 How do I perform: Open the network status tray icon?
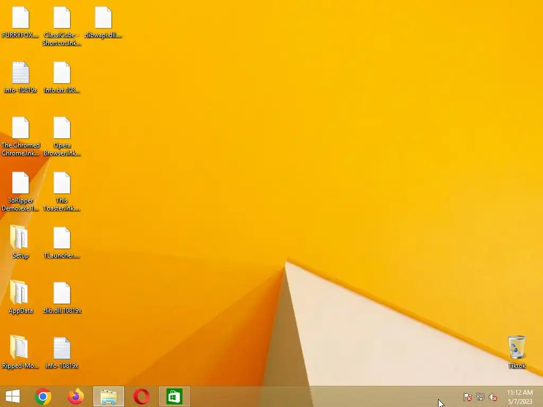click(x=480, y=397)
